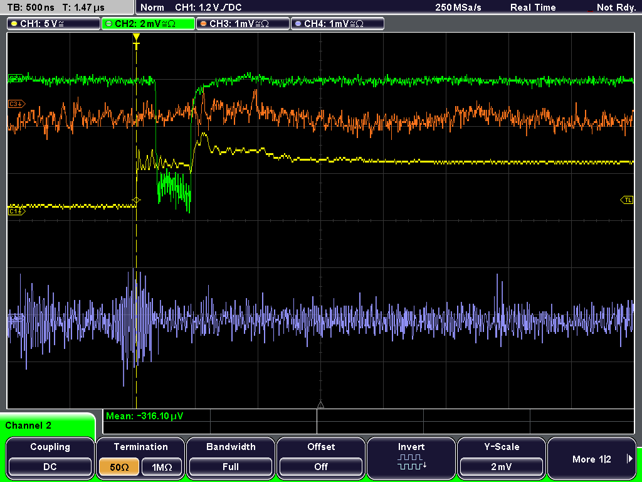Click the Channel 2 menu title
This screenshot has width=642, height=482.
[x=28, y=426]
